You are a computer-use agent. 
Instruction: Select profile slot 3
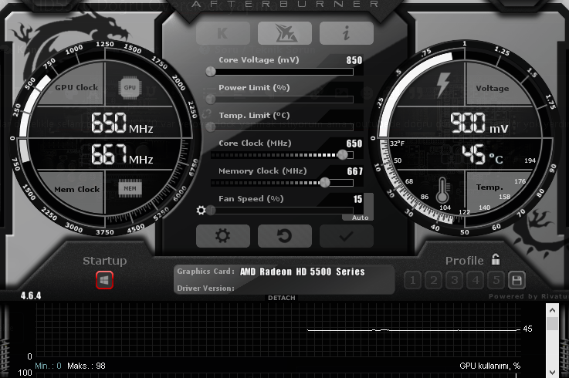coord(454,280)
